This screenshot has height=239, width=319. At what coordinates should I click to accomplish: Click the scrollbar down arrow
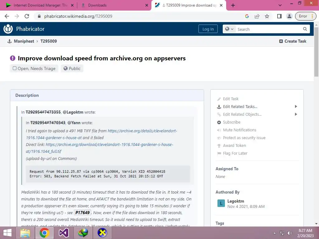point(317,224)
